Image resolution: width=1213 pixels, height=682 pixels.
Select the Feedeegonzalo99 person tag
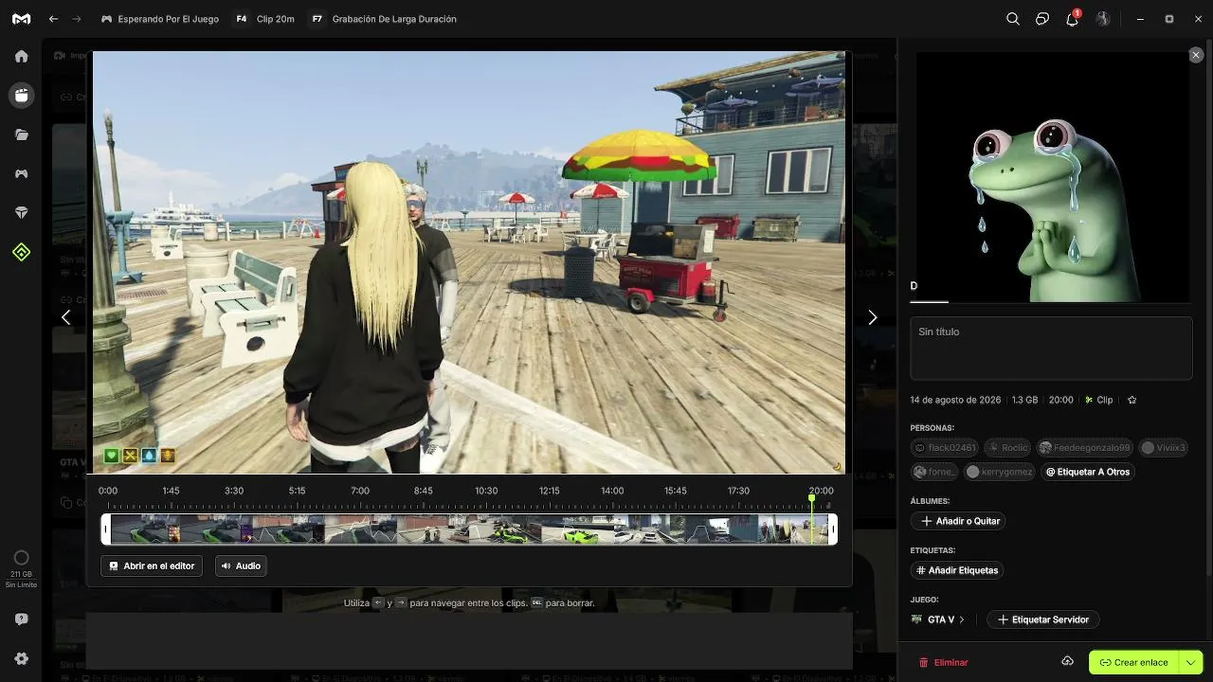tap(1085, 448)
